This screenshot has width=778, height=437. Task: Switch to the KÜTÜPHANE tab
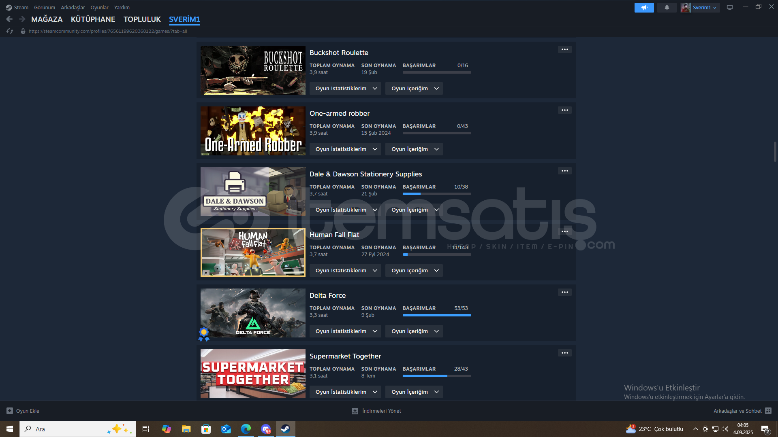point(93,19)
